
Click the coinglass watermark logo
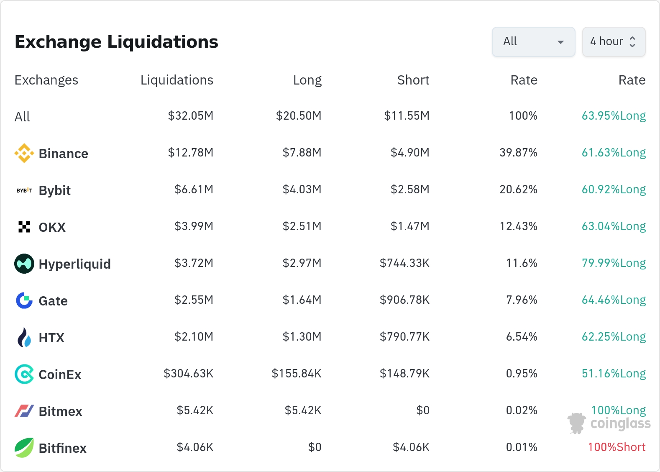pyautogui.click(x=609, y=423)
